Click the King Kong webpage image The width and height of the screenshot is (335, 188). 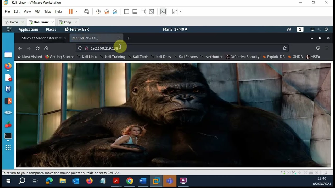click(x=173, y=115)
